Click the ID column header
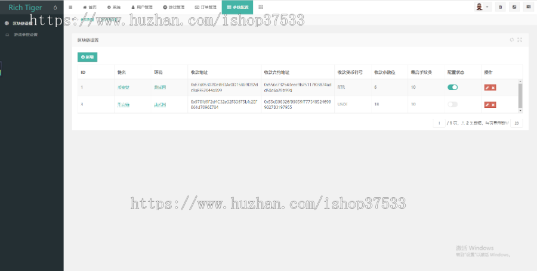The width and height of the screenshot is (537, 271). pyautogui.click(x=83, y=73)
